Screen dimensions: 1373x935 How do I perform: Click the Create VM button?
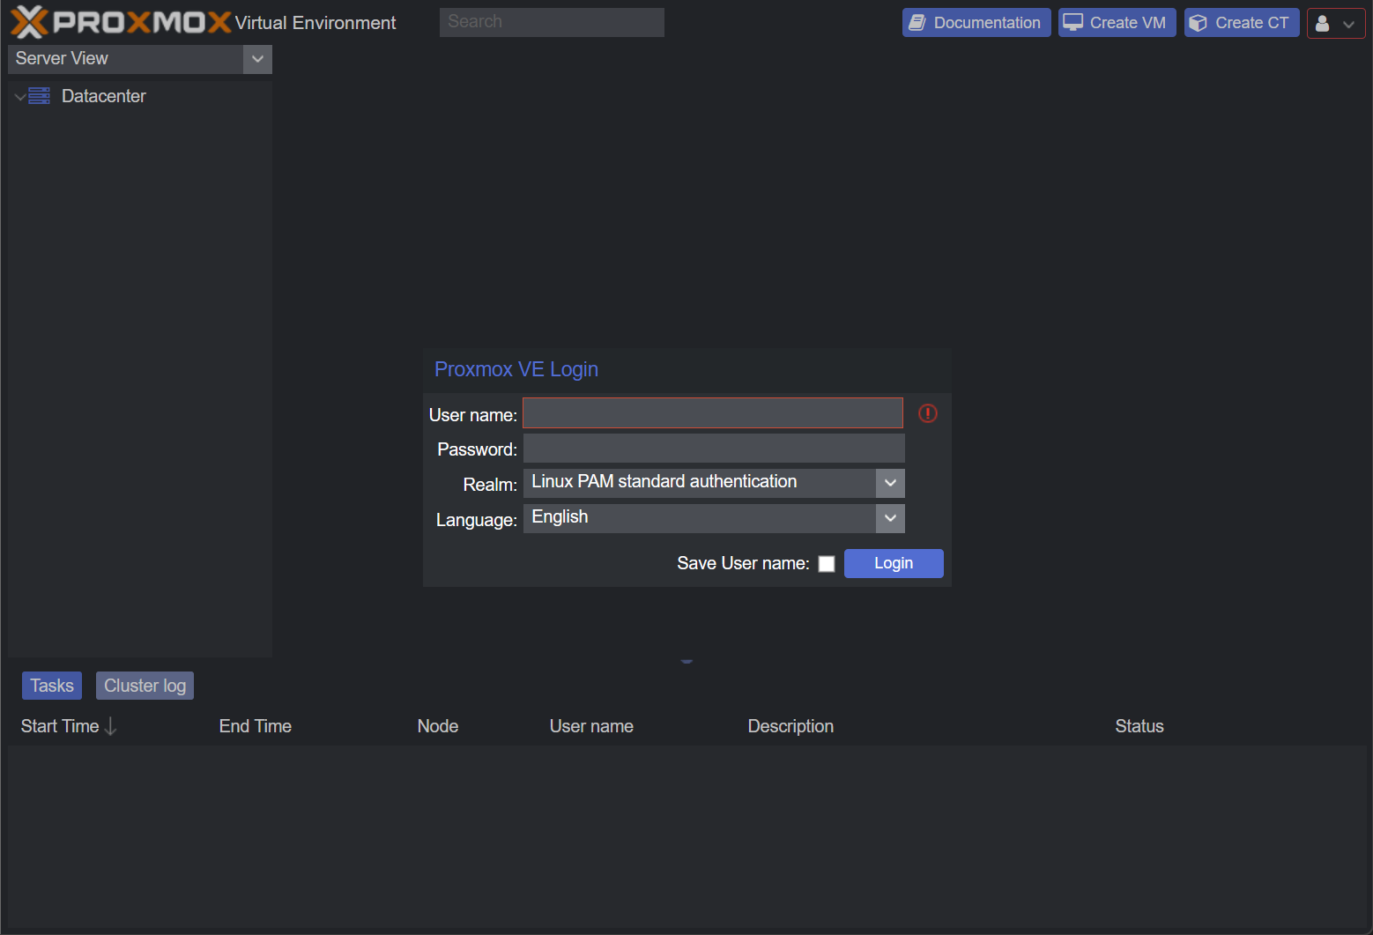(1117, 23)
